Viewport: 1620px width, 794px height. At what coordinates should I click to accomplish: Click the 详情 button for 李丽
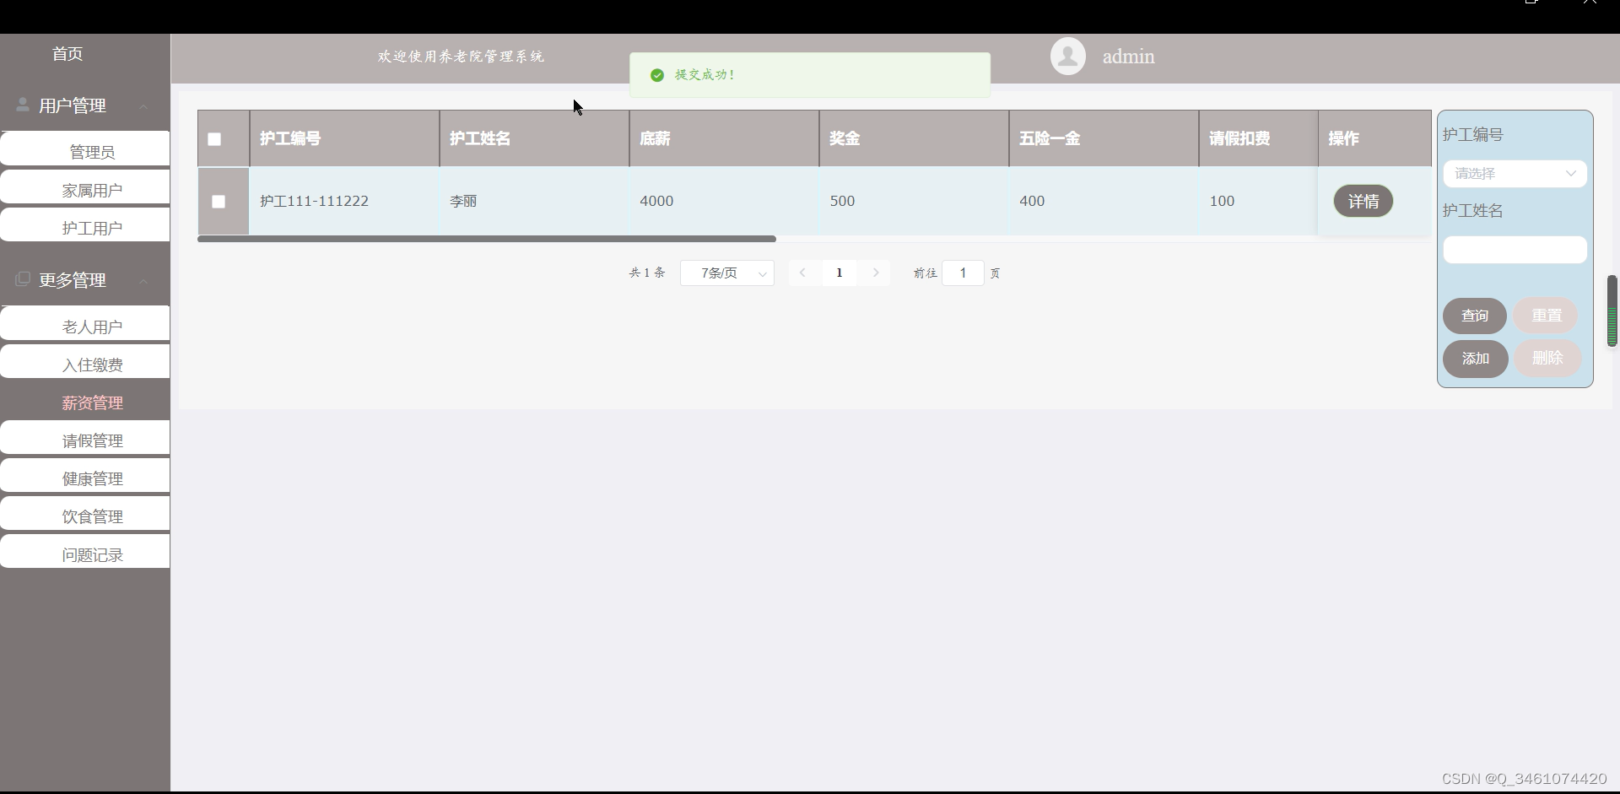pyautogui.click(x=1363, y=201)
